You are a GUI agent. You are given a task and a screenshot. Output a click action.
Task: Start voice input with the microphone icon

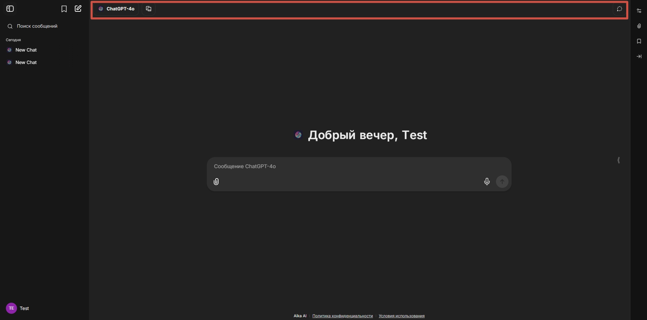(x=487, y=182)
